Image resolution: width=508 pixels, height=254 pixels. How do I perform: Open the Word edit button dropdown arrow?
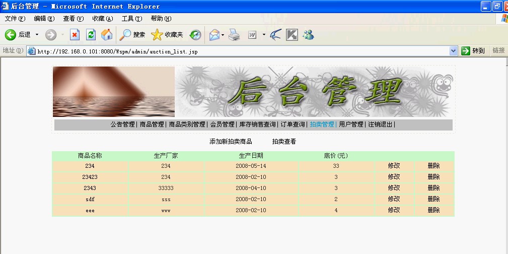pos(264,35)
